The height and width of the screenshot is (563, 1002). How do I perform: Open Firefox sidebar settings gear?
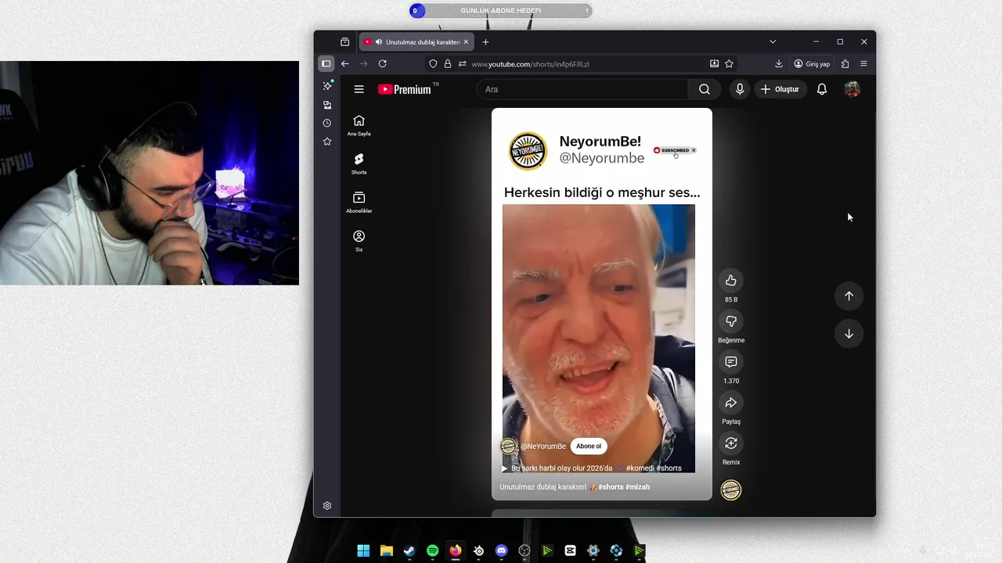point(327,506)
